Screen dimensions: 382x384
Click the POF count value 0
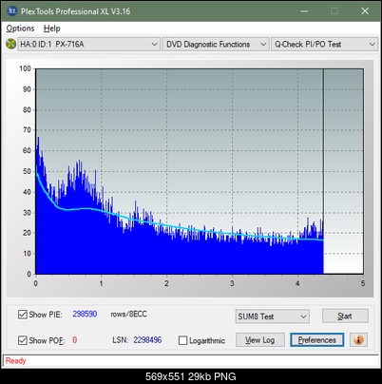click(75, 340)
